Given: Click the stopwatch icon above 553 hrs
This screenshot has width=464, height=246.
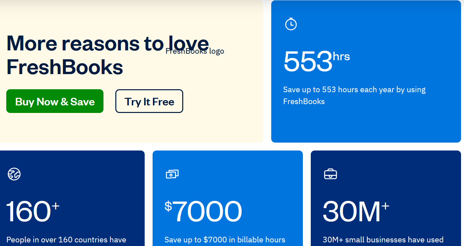Looking at the screenshot, I should click(x=291, y=24).
